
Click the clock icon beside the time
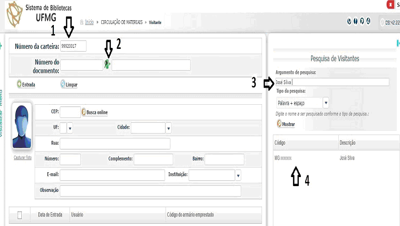click(382, 22)
